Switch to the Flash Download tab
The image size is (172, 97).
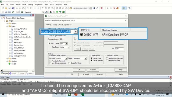65,25
